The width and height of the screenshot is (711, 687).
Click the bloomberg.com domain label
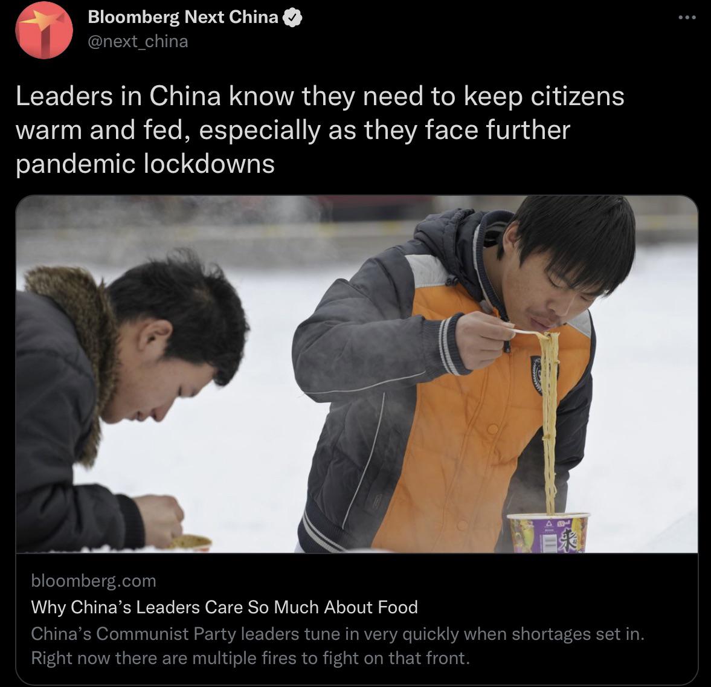coord(94,581)
